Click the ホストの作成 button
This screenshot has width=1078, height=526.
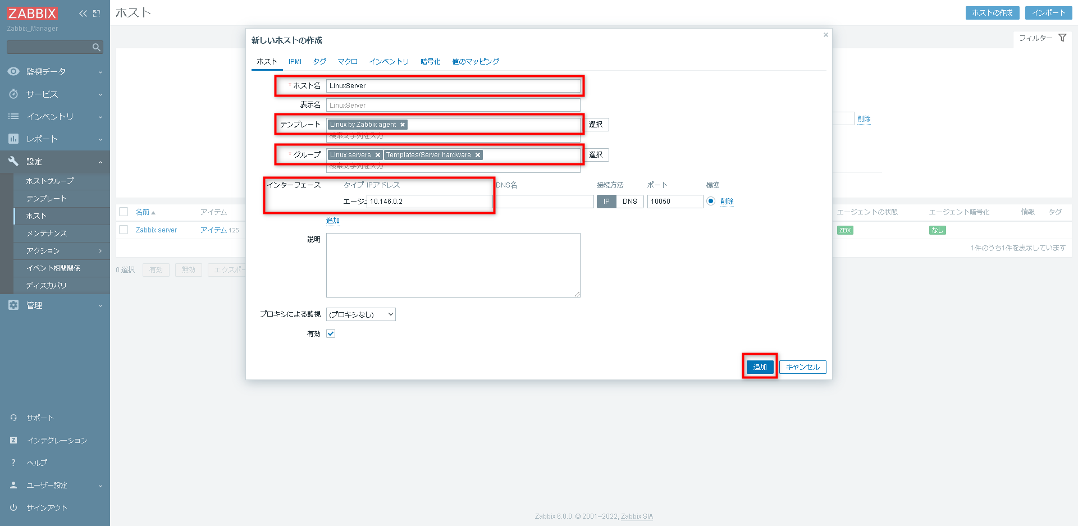point(992,13)
